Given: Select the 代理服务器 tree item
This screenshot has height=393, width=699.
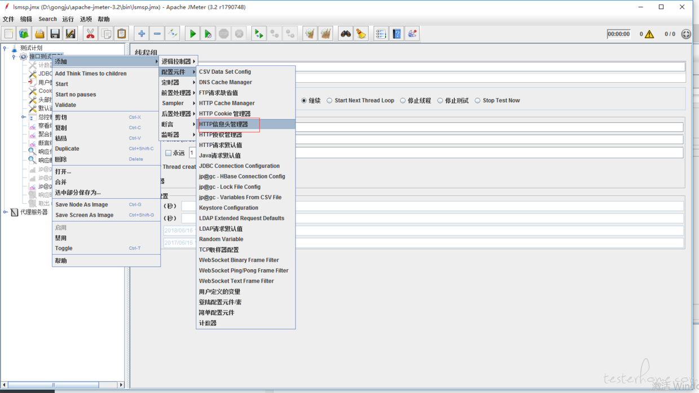Looking at the screenshot, I should 34,212.
